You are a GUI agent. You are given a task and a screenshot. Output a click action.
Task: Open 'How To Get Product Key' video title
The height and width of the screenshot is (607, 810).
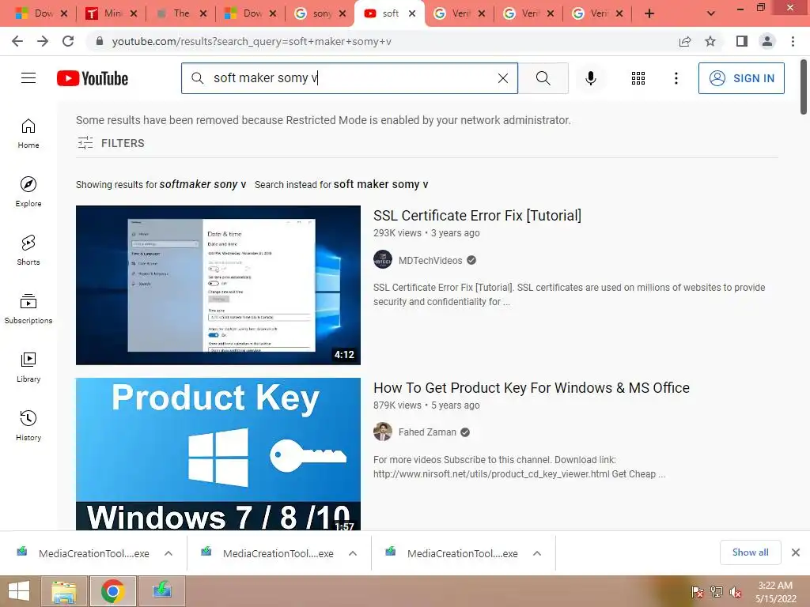coord(532,387)
